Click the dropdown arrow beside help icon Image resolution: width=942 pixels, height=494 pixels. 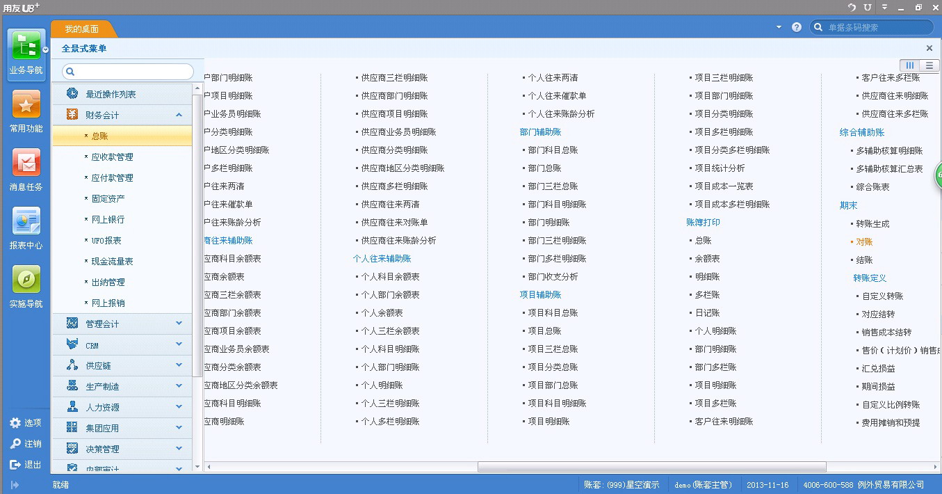coord(779,27)
